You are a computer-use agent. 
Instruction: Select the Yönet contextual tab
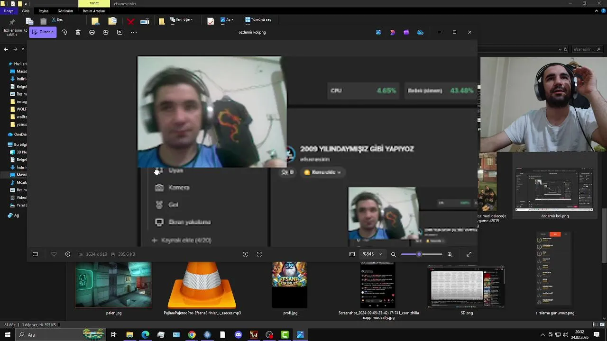pos(94,3)
